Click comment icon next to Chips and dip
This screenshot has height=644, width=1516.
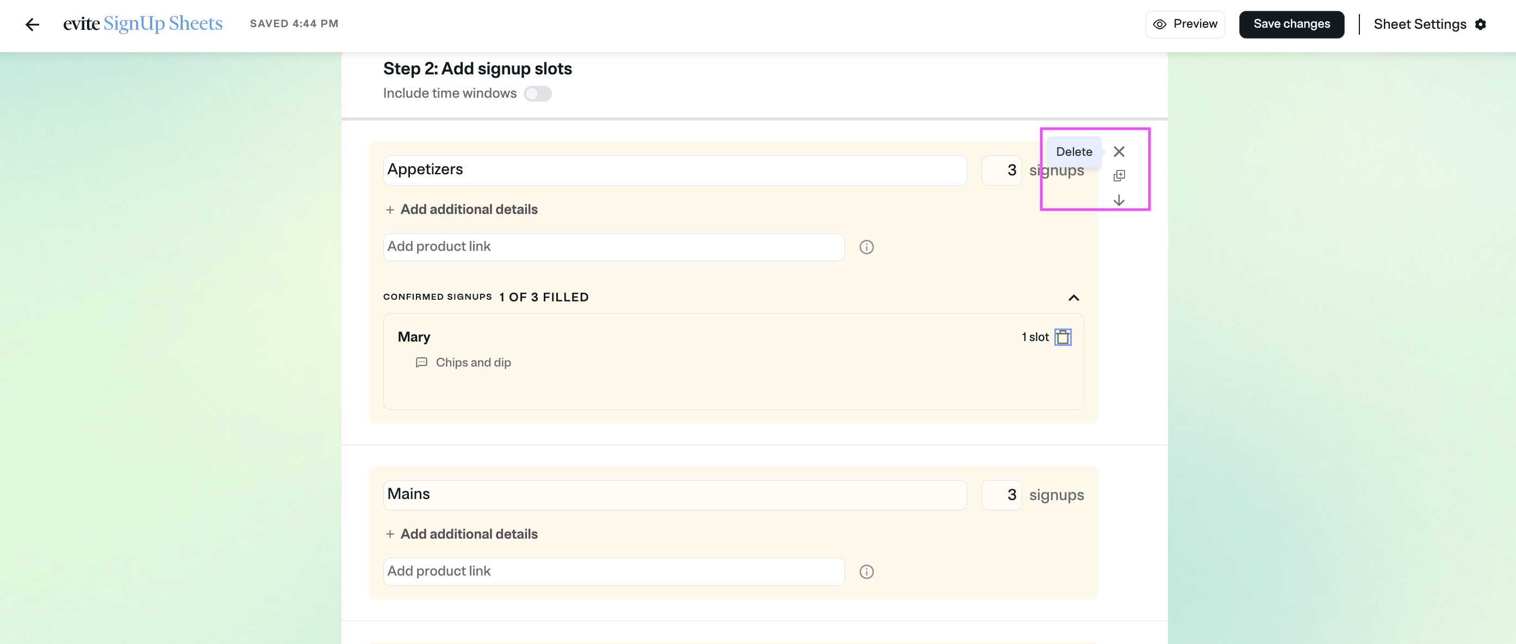coord(421,363)
